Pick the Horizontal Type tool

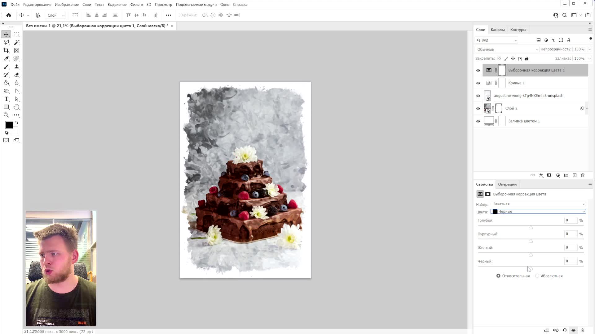pyautogui.click(x=6, y=99)
